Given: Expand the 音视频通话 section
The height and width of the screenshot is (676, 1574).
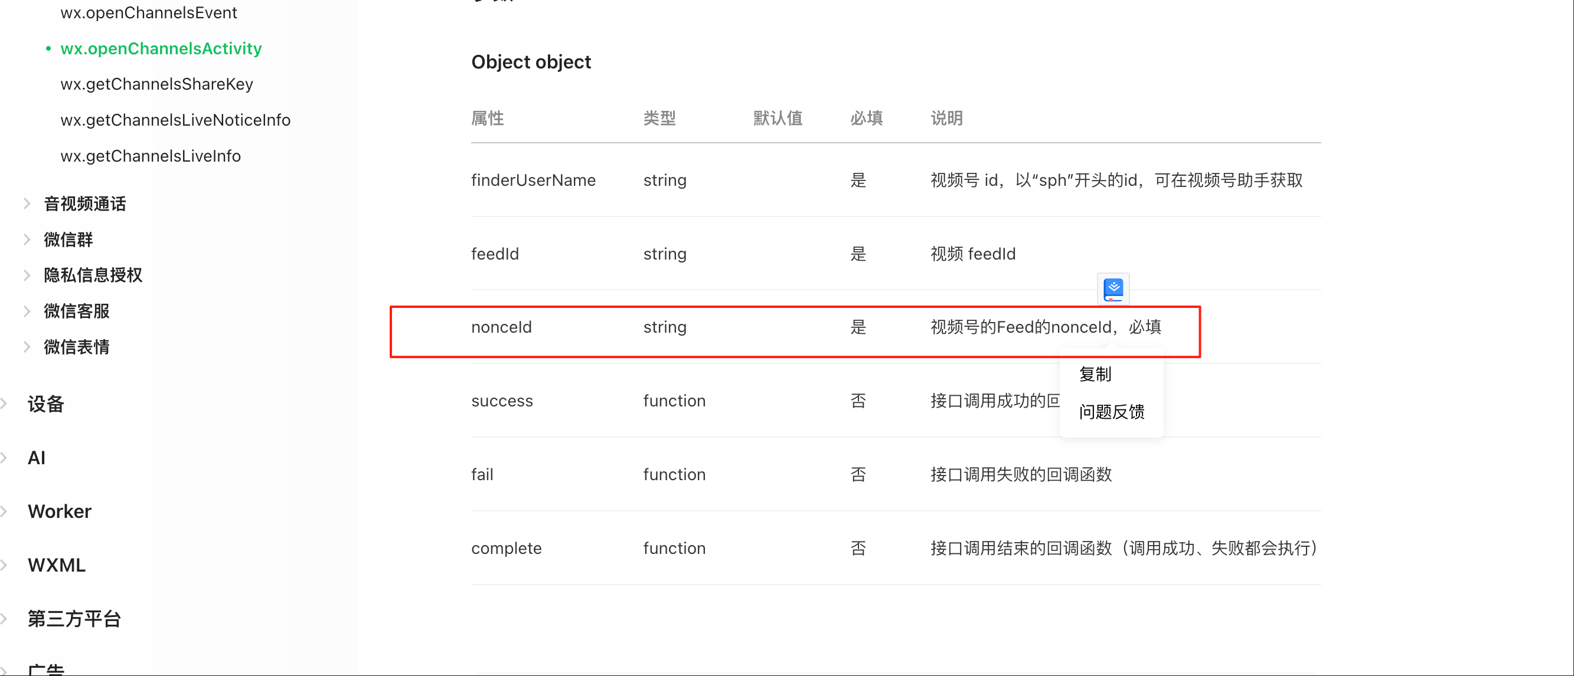Looking at the screenshot, I should (x=84, y=204).
